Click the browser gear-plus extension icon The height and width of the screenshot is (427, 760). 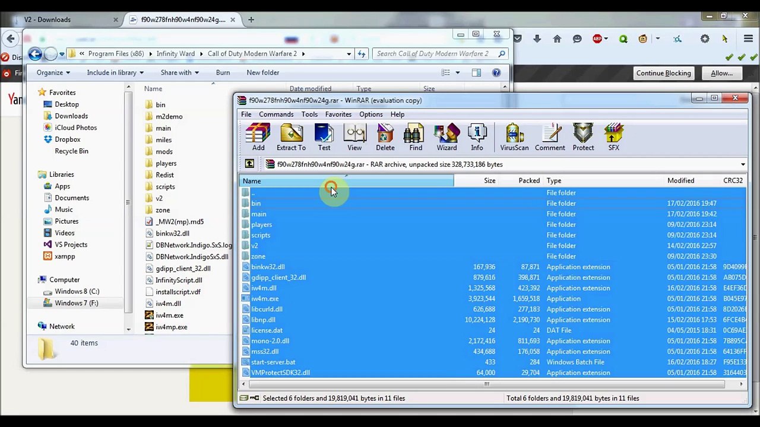coord(705,39)
